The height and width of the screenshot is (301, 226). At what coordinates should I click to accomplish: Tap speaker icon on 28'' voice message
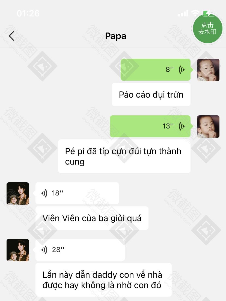(x=44, y=250)
